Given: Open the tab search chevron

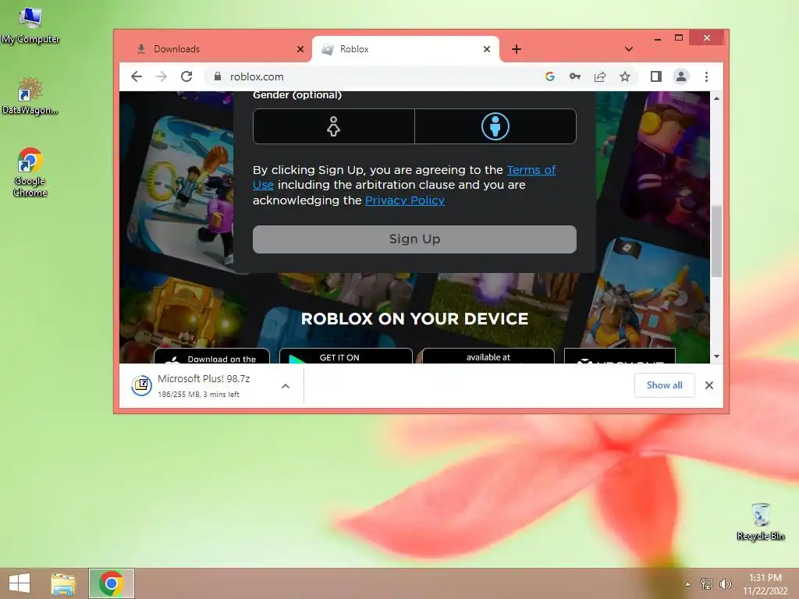Looking at the screenshot, I should (x=629, y=49).
